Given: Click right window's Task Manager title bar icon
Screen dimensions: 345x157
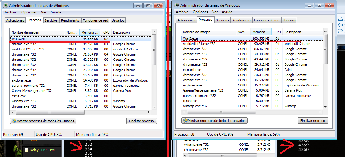Looking at the screenshot, I should [177, 5].
